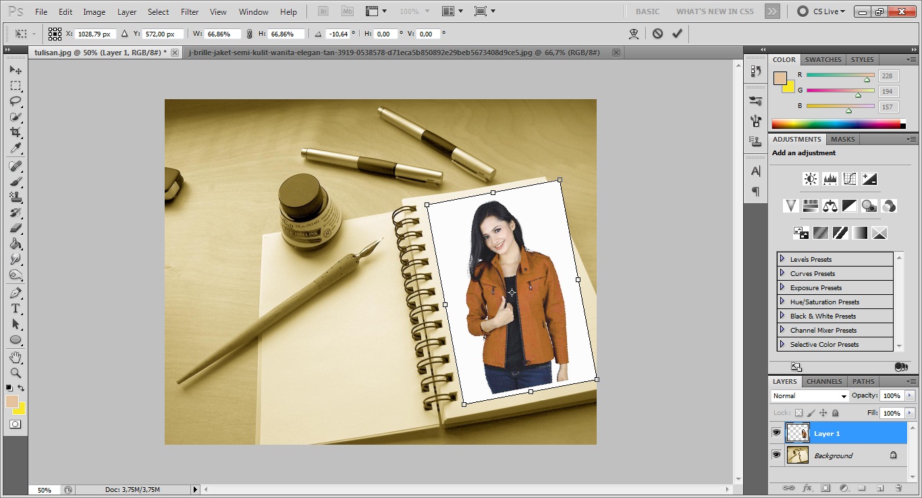Open the Filter menu
Viewport: 922px width, 498px height.
click(190, 11)
